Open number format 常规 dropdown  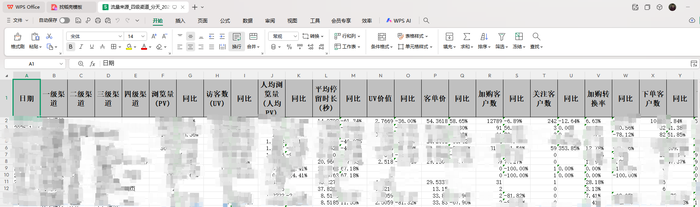point(295,36)
